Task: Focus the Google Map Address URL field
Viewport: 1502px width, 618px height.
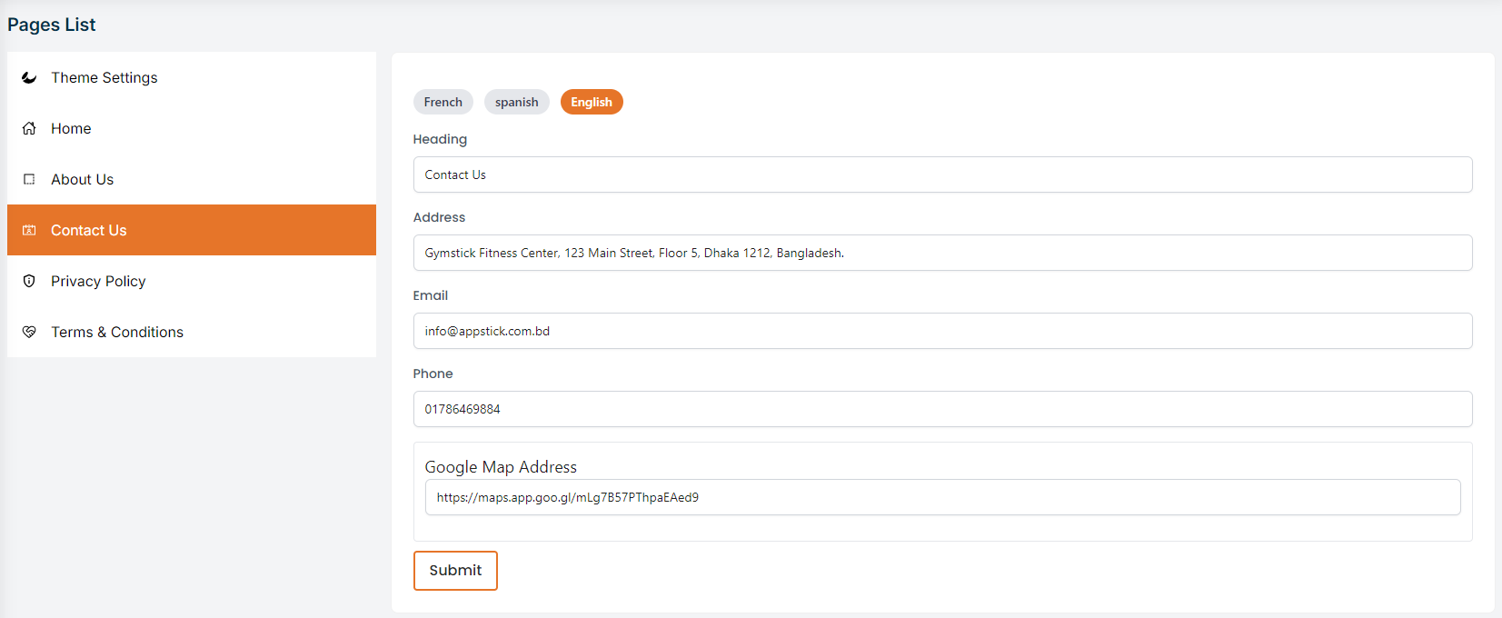Action: pos(942,497)
